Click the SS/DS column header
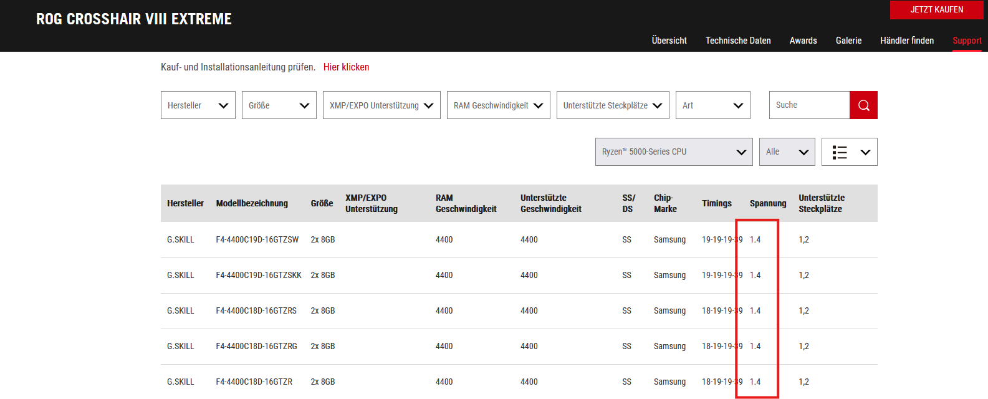Image resolution: width=988 pixels, height=399 pixels. tap(628, 203)
